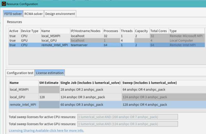206x134 pixels.
Task: Sort by the Device Type column header
Action: pyautogui.click(x=30, y=31)
